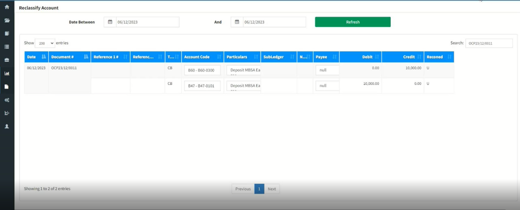
Task: Click the green Refresh button
Action: (x=353, y=22)
